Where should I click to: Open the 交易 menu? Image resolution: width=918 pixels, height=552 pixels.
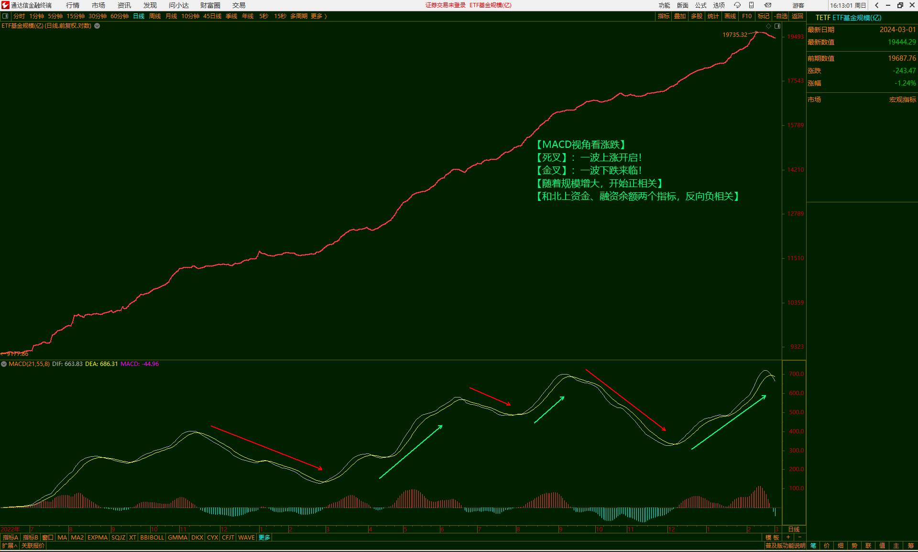[x=239, y=5]
